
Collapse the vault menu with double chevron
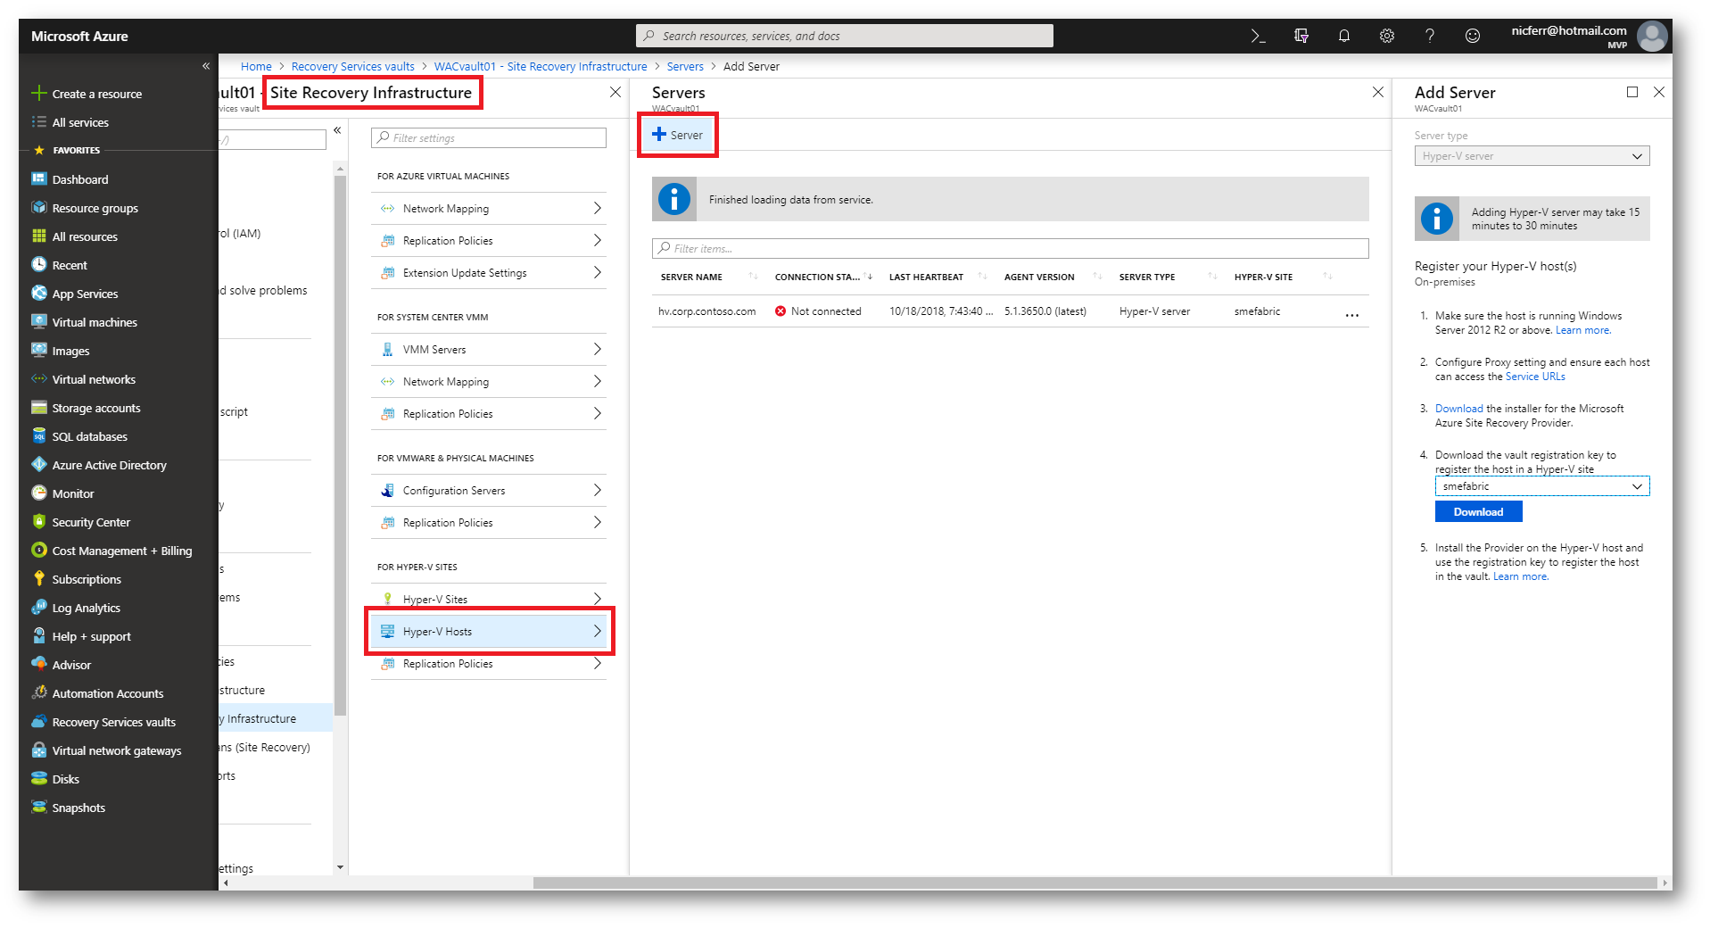tap(337, 130)
